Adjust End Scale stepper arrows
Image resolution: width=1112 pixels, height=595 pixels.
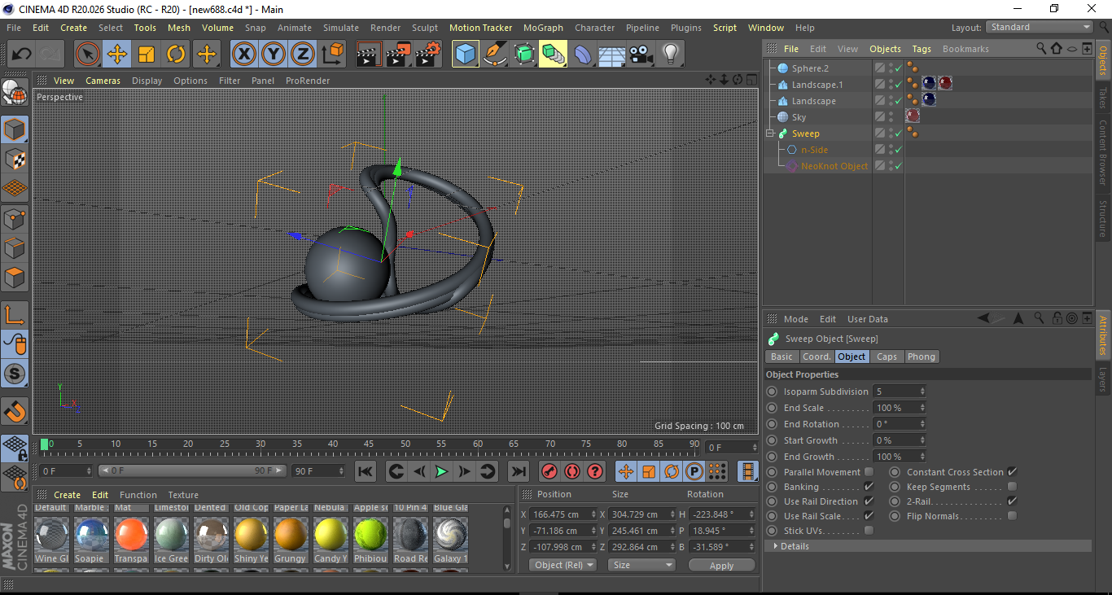coord(922,408)
